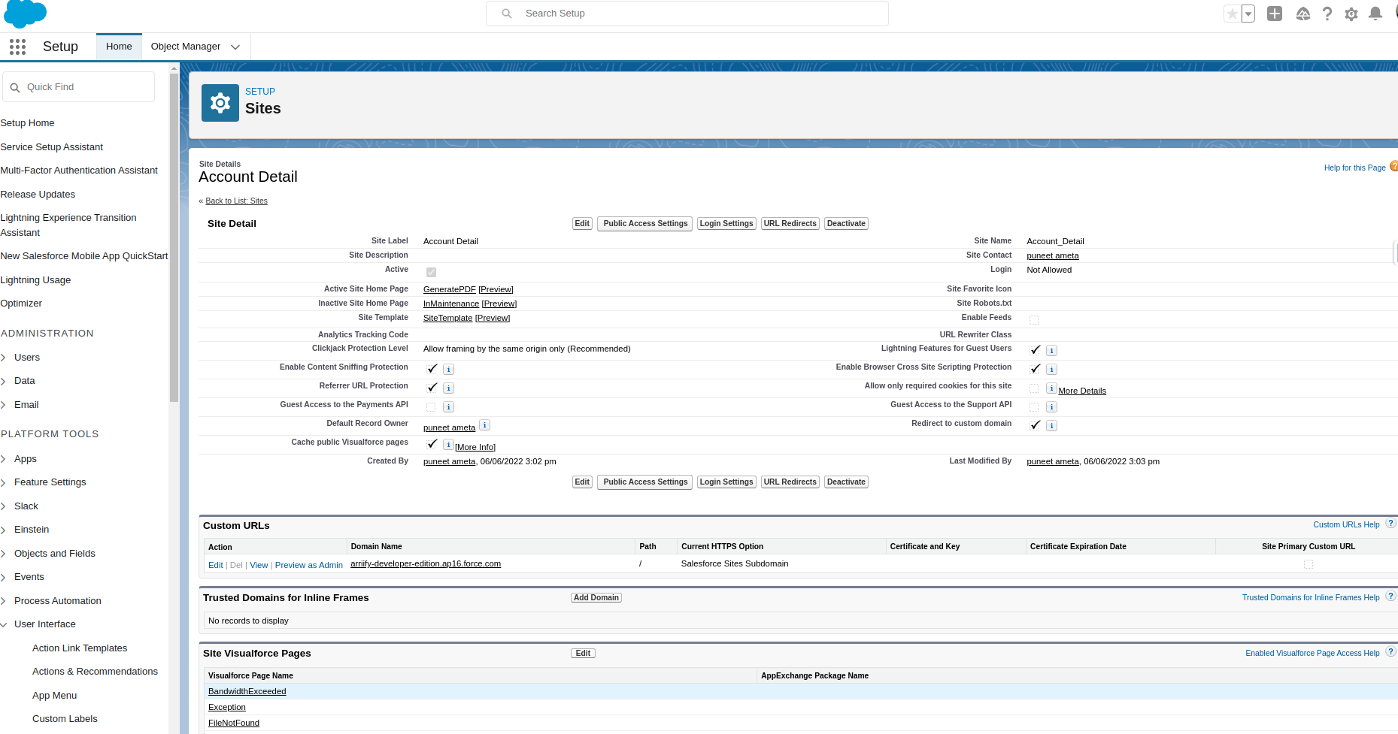Viewport: 1398px width, 734px height.
Task: Open the App Launcher grid icon
Action: click(18, 47)
